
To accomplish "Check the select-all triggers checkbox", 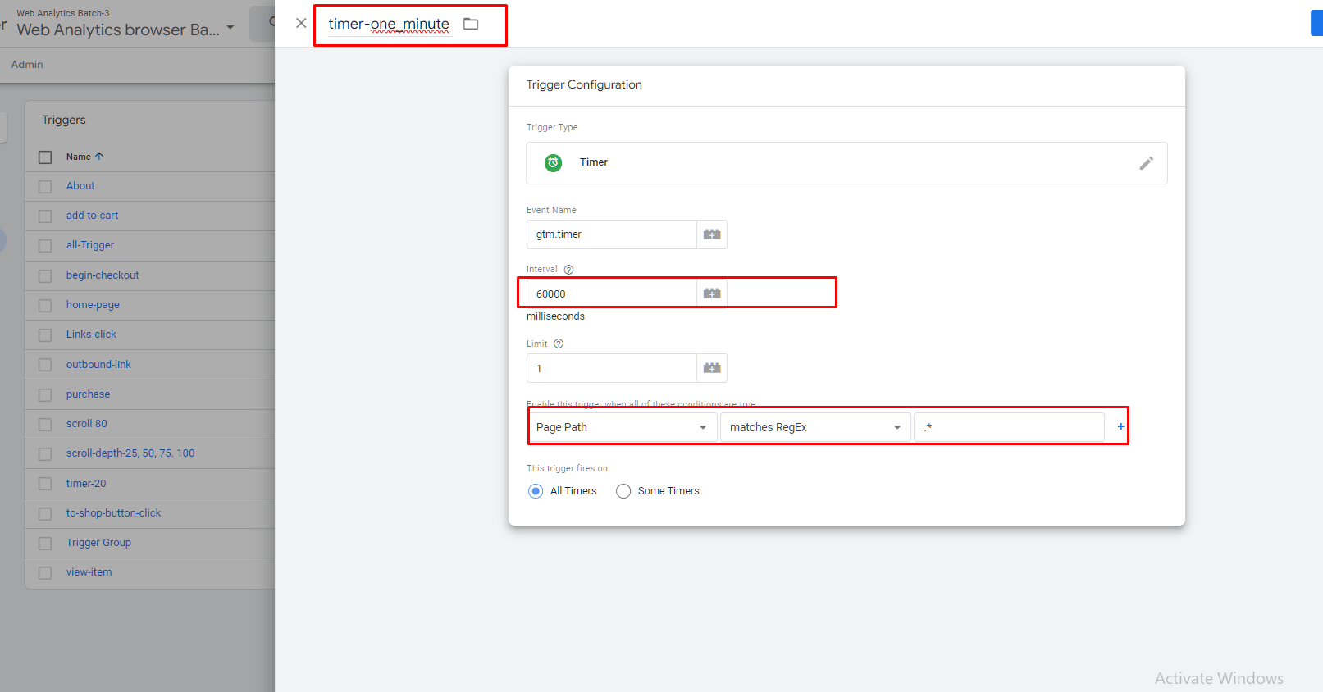I will (45, 157).
